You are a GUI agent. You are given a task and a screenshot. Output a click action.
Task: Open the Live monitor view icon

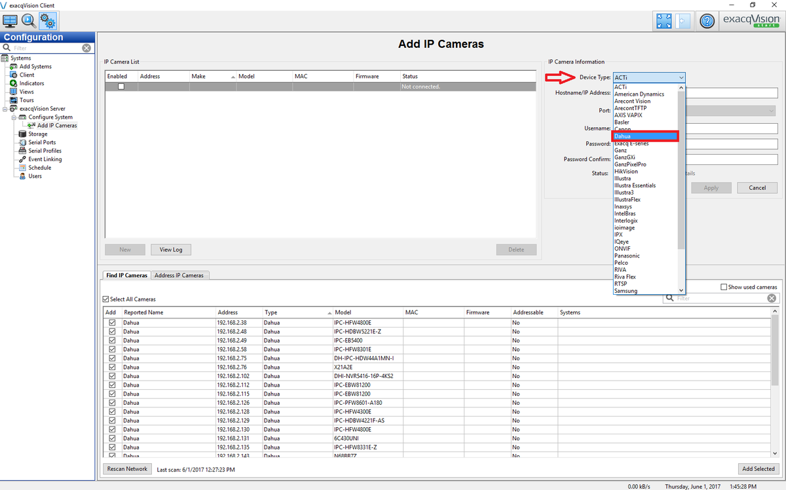point(10,21)
